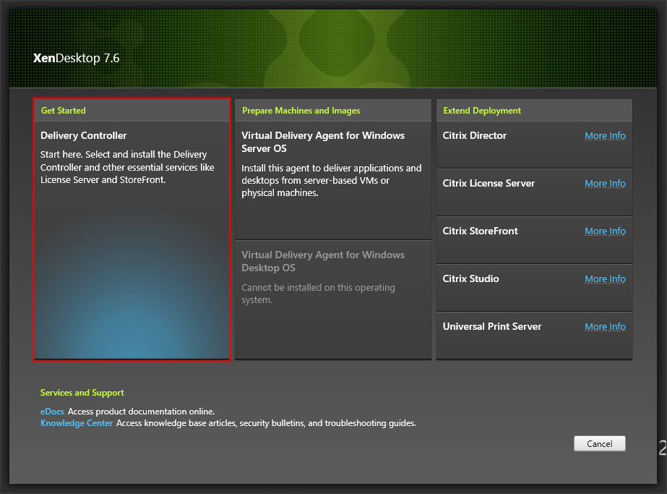
Task: Open More Info for Citrix Director
Action: (x=605, y=136)
